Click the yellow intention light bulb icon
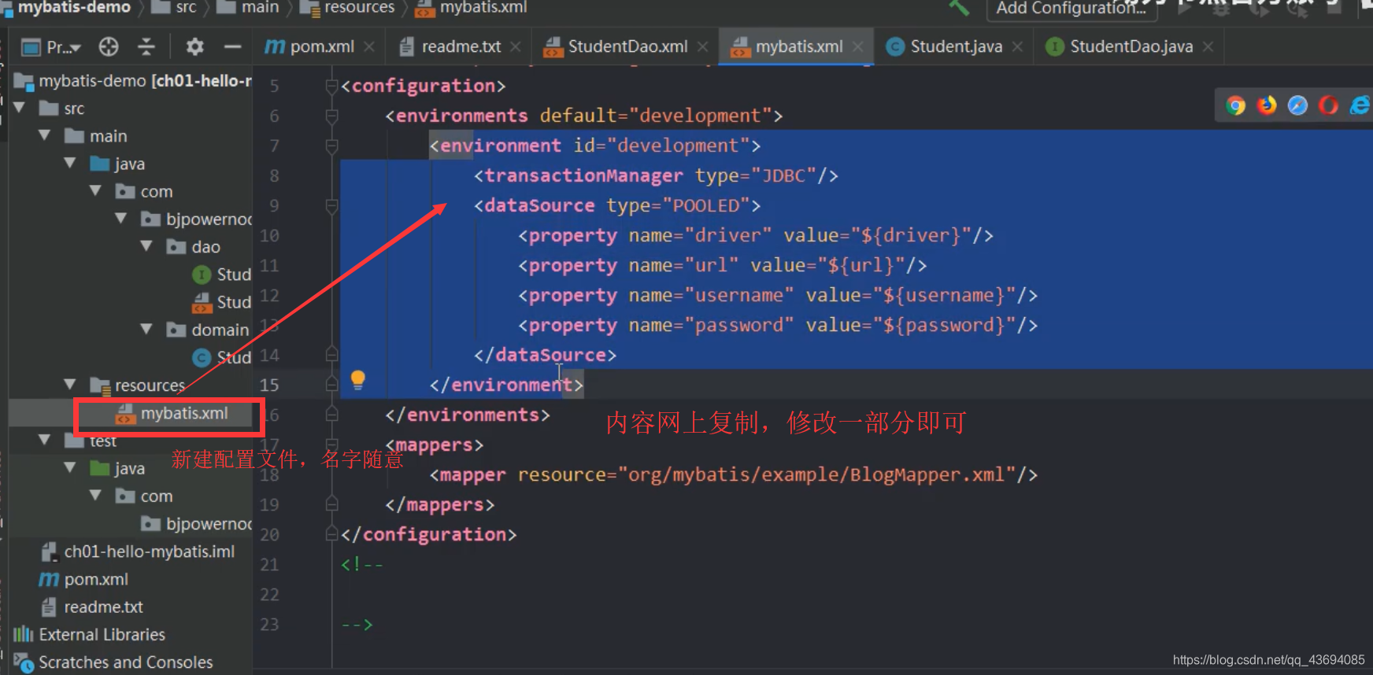 click(x=358, y=380)
